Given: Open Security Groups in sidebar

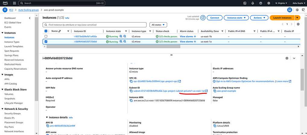Looking at the screenshot, I should (x=13, y=114).
